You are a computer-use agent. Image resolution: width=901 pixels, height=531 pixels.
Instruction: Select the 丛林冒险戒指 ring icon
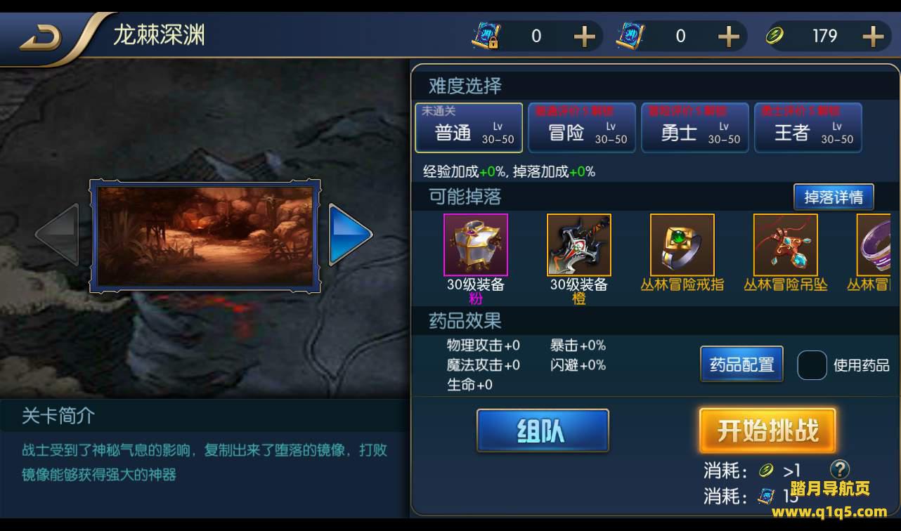point(682,245)
